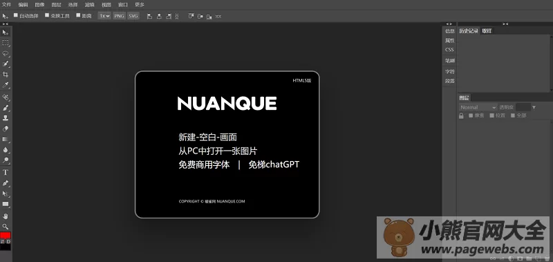Click the layer lock padlock icon
The width and height of the screenshot is (553, 262).
point(461,115)
